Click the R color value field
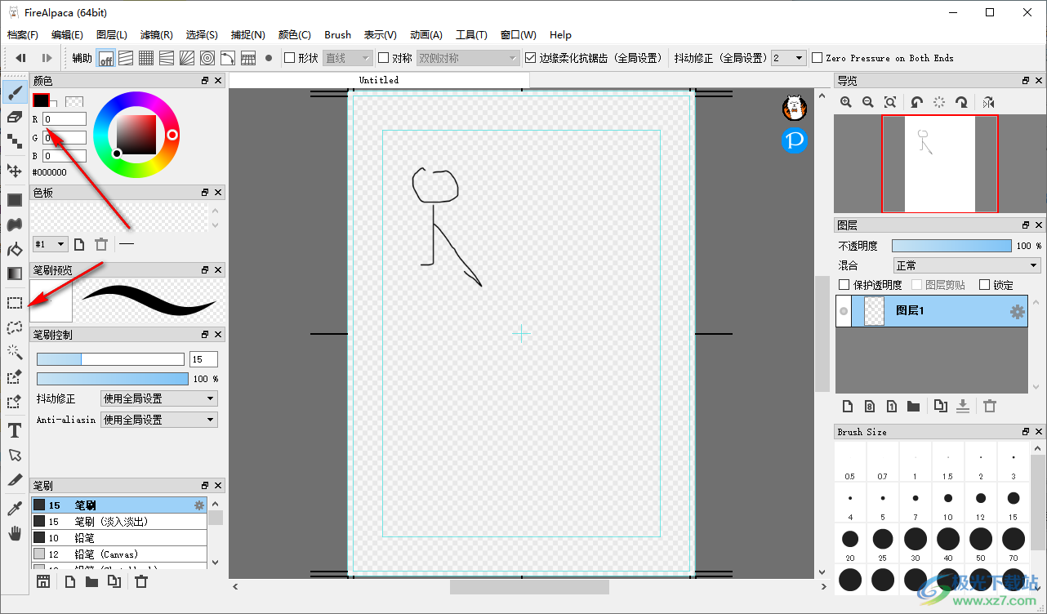Viewport: 1047px width, 614px height. point(65,119)
